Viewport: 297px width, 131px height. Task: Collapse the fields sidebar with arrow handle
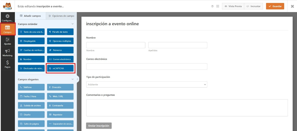pyautogui.click(x=78, y=79)
